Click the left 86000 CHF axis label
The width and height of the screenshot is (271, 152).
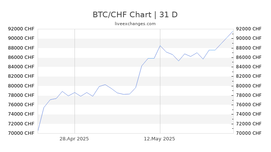point(21,57)
